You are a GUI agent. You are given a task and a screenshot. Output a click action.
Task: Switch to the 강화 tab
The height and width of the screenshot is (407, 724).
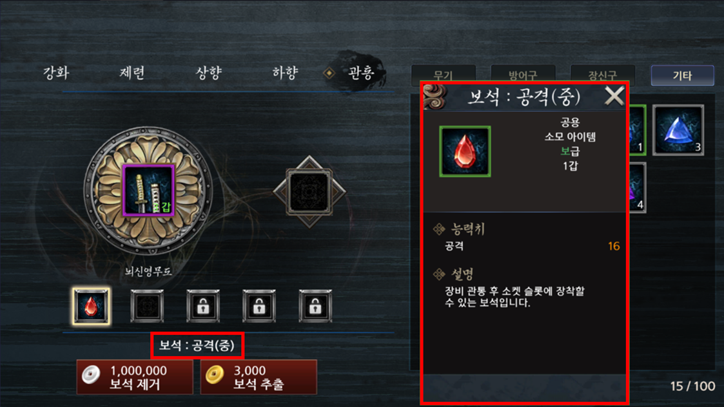pyautogui.click(x=56, y=72)
